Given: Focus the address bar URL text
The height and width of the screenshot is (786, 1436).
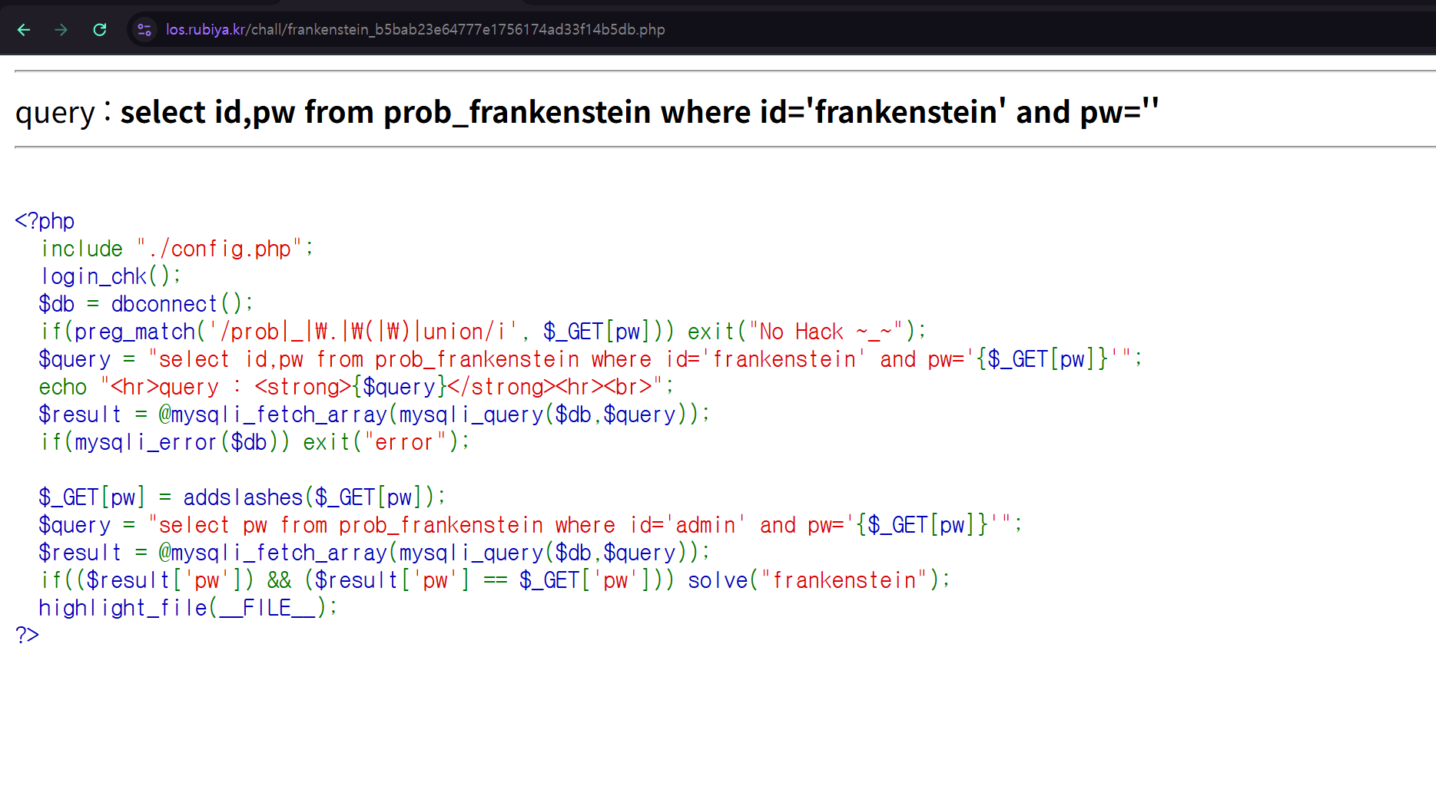Looking at the screenshot, I should coord(415,30).
